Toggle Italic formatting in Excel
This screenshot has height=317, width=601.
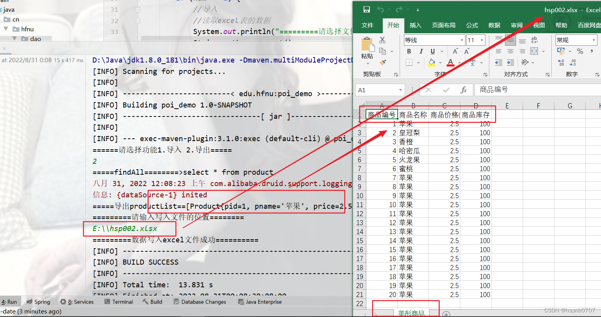pyautogui.click(x=421, y=51)
